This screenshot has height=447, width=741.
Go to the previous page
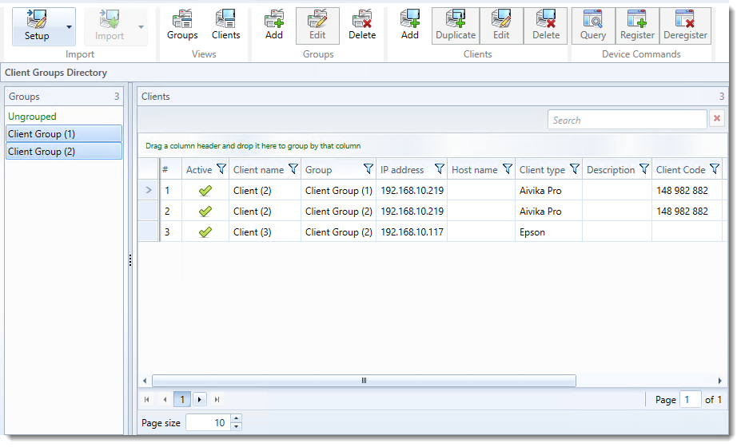(165, 399)
